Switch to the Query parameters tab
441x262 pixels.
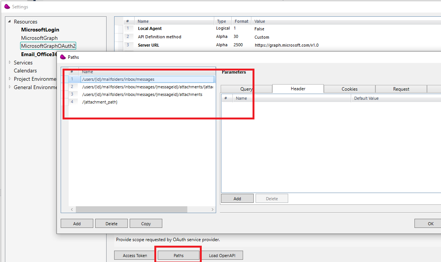pyautogui.click(x=246, y=88)
